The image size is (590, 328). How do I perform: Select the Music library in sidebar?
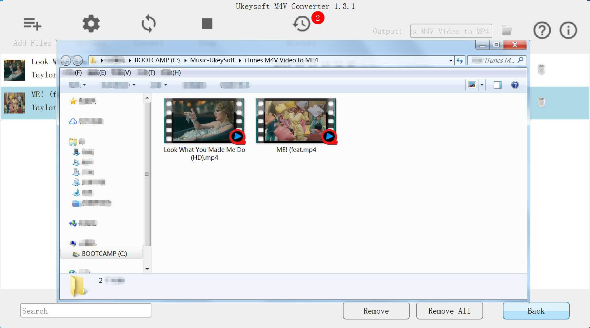click(x=76, y=193)
